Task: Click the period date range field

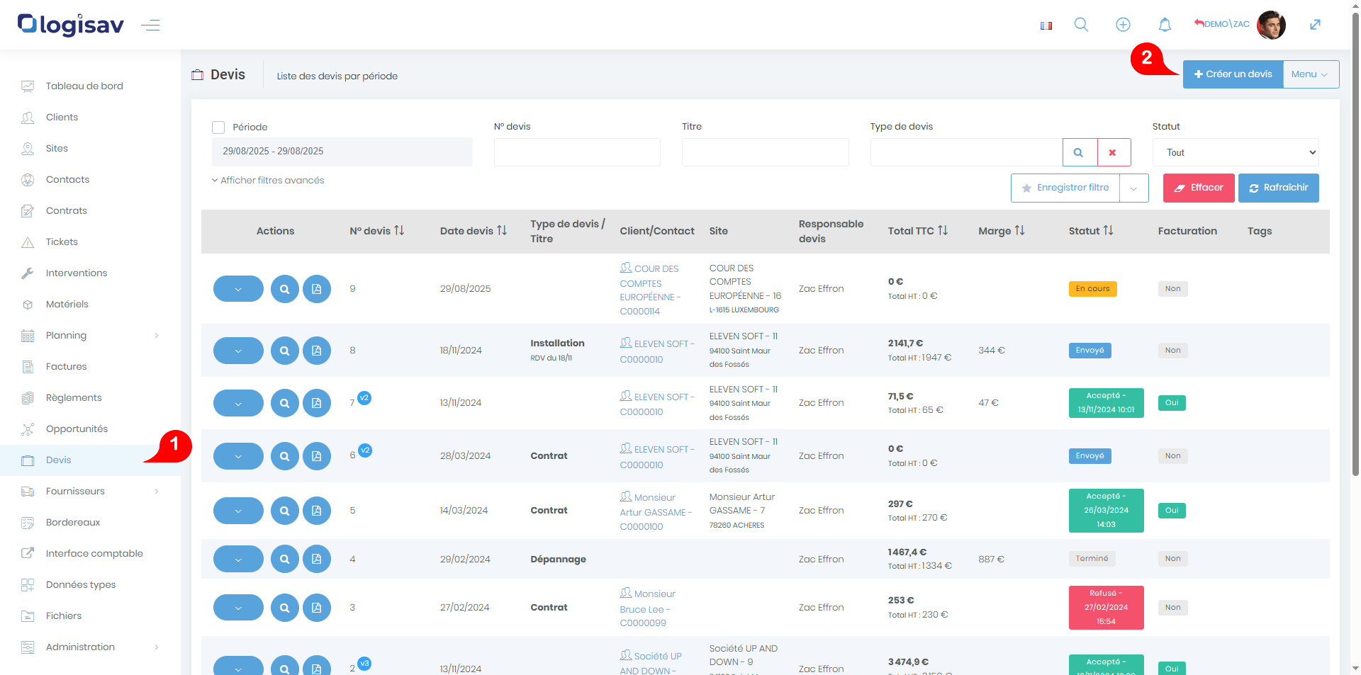Action: point(342,152)
